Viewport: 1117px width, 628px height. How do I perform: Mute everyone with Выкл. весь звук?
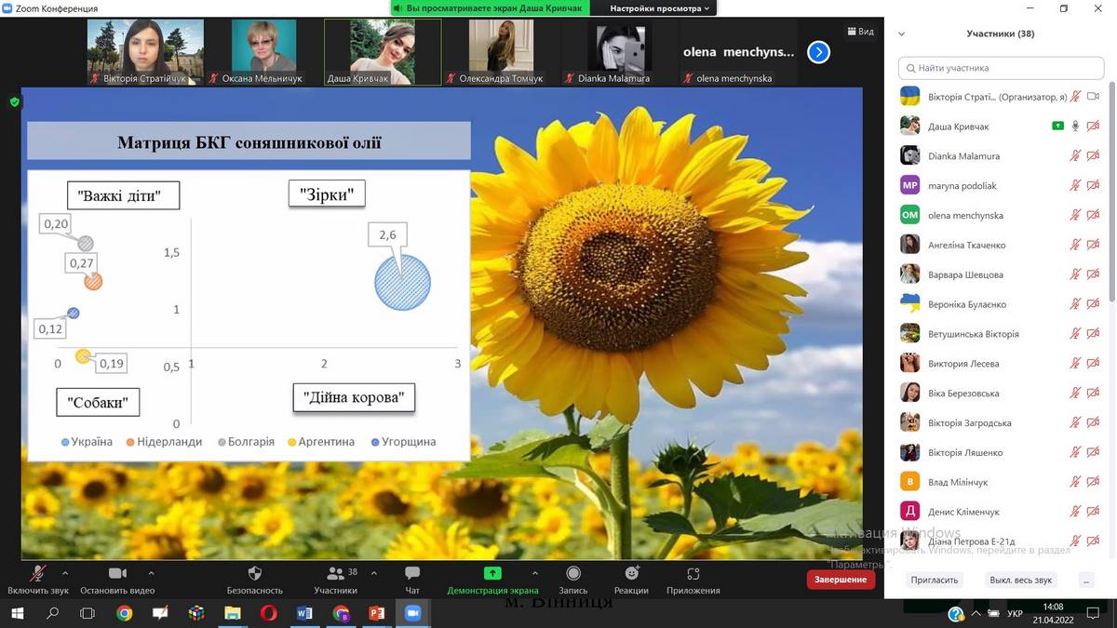pos(1020,580)
